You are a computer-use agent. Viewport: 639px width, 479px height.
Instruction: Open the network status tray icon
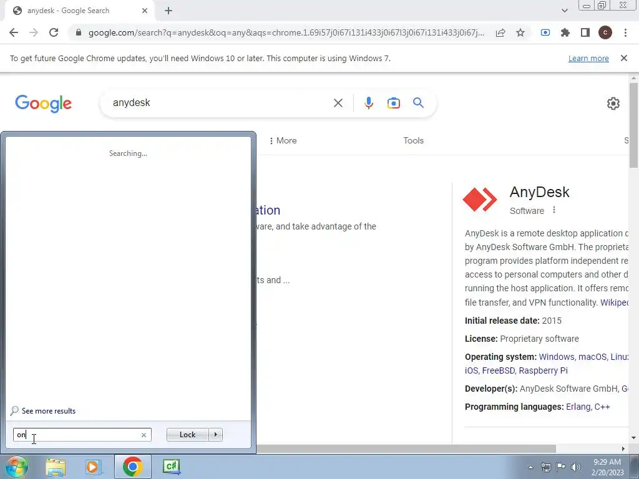pos(545,467)
